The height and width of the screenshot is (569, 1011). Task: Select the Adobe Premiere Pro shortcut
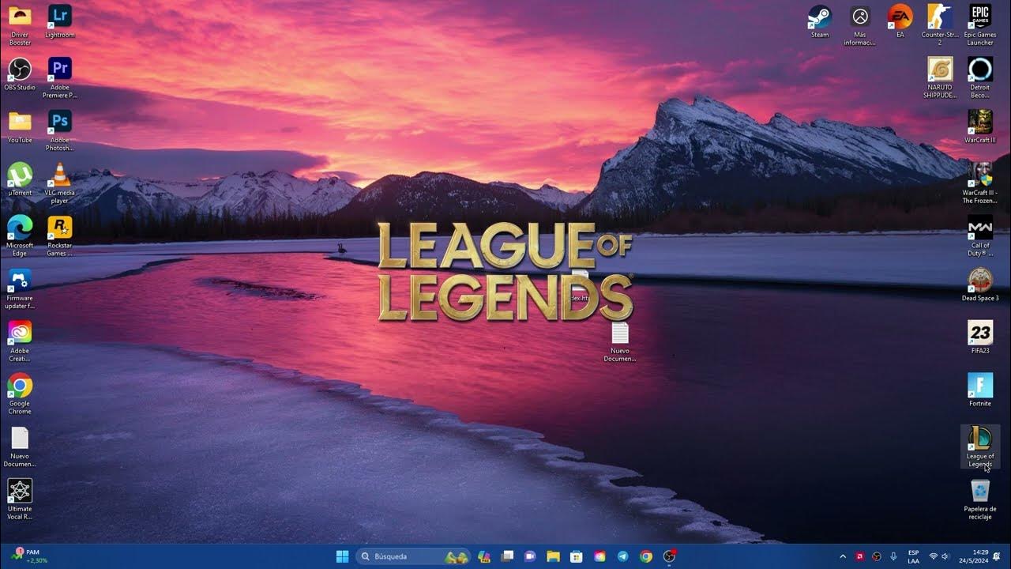(x=60, y=77)
